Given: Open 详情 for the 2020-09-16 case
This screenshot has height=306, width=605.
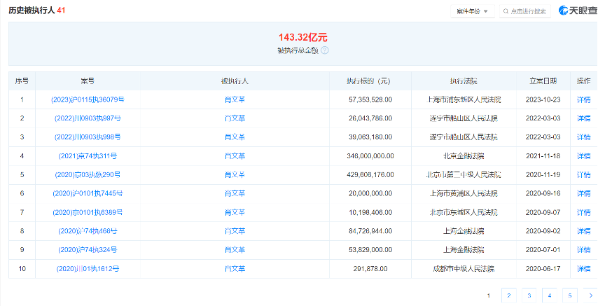Looking at the screenshot, I should (x=583, y=193).
